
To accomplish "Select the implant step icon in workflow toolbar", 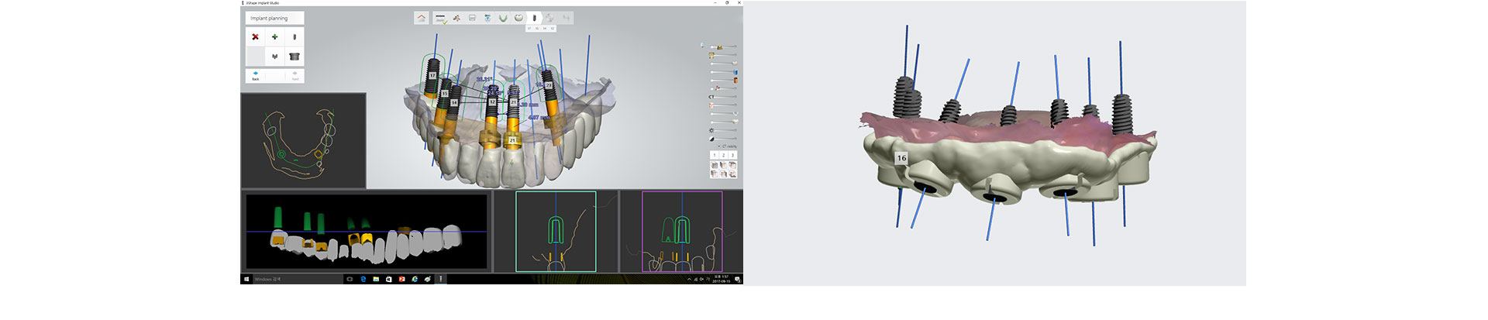I will (534, 18).
